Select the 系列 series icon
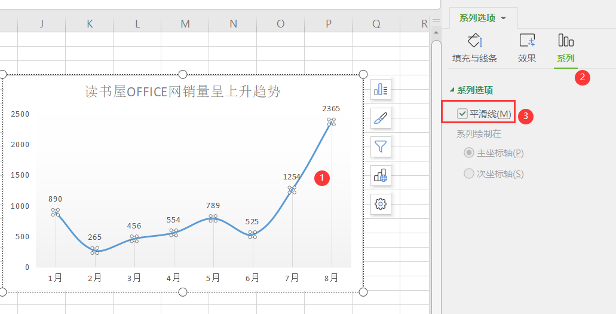The height and width of the screenshot is (314, 616). click(x=565, y=41)
